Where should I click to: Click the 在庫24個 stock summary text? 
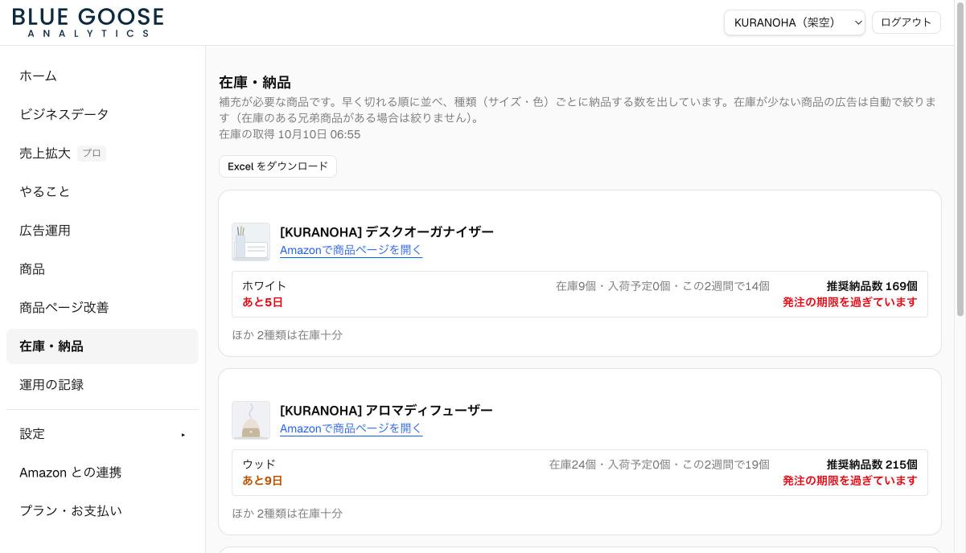660,464
